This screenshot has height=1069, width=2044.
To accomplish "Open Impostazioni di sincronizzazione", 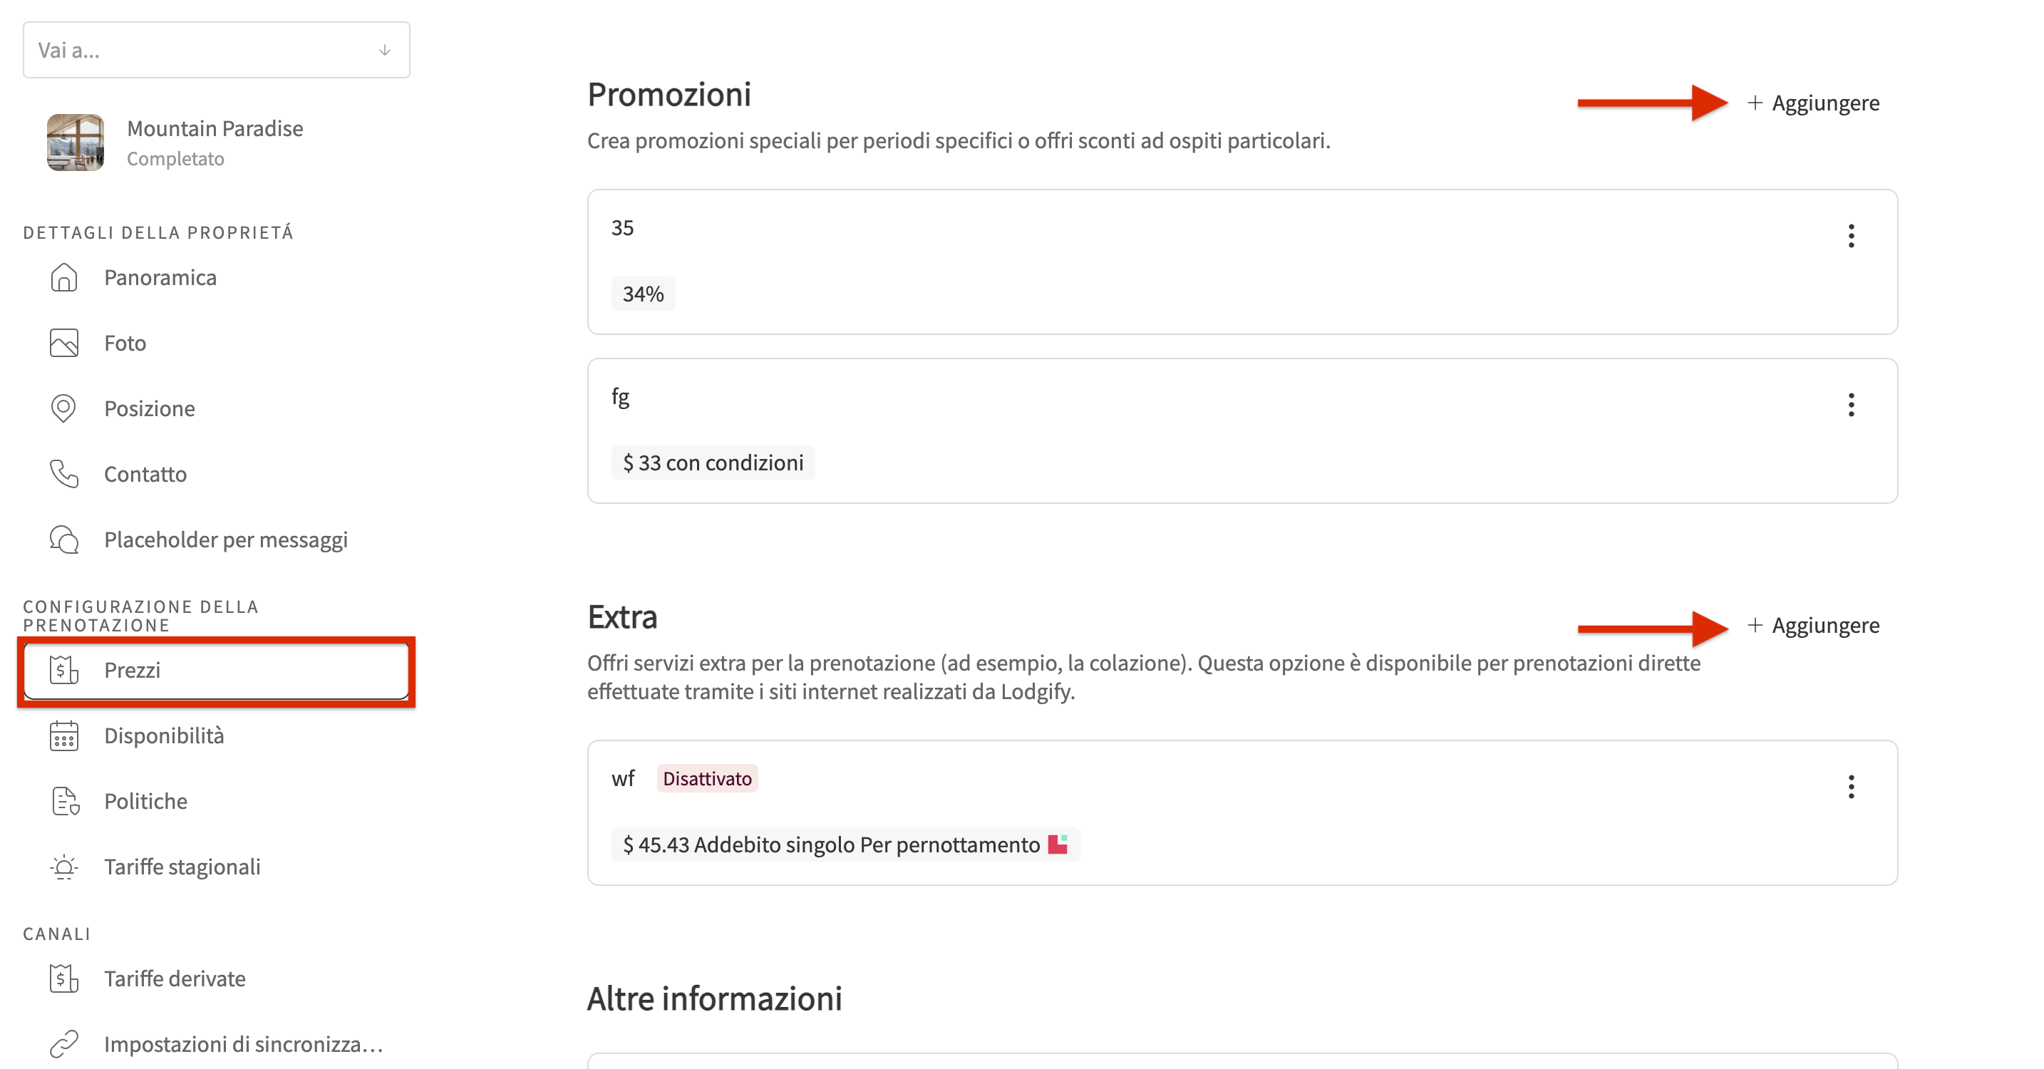I will coord(243,1044).
